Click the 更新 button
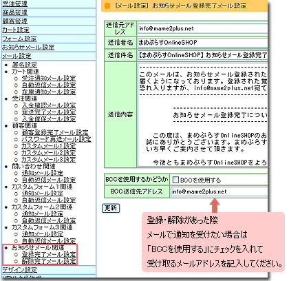 click(111, 208)
